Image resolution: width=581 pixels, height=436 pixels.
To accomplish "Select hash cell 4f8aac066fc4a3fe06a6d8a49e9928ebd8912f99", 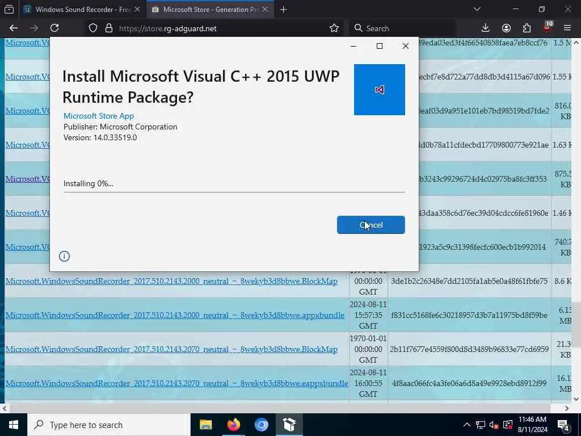I will [469, 383].
